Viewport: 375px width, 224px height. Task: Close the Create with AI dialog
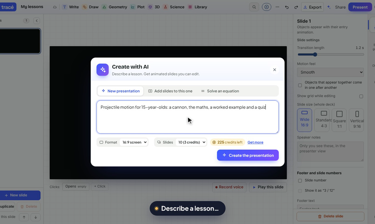(275, 70)
